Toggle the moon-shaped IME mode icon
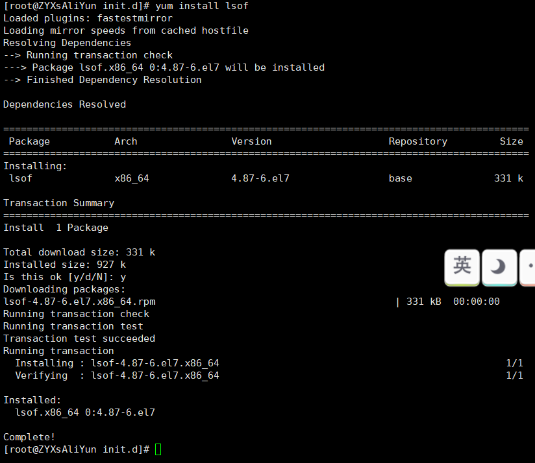535x463 pixels. click(x=499, y=267)
